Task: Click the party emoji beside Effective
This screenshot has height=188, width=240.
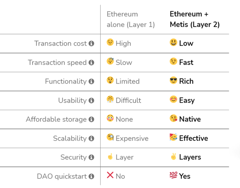Action: tap(173, 137)
